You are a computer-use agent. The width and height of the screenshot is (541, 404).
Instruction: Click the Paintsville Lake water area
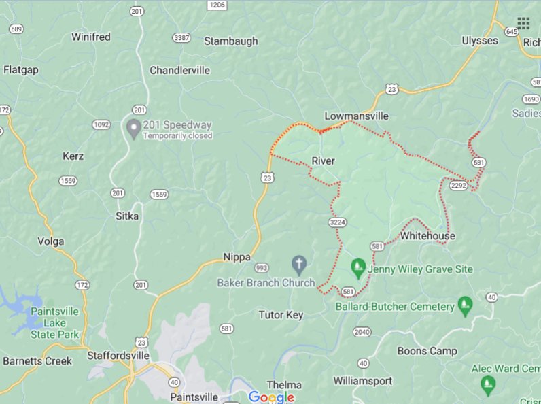[19, 311]
